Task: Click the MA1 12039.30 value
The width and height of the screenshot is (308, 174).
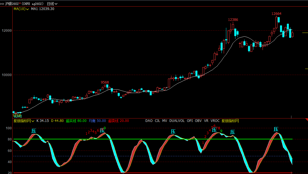Action: [43, 9]
